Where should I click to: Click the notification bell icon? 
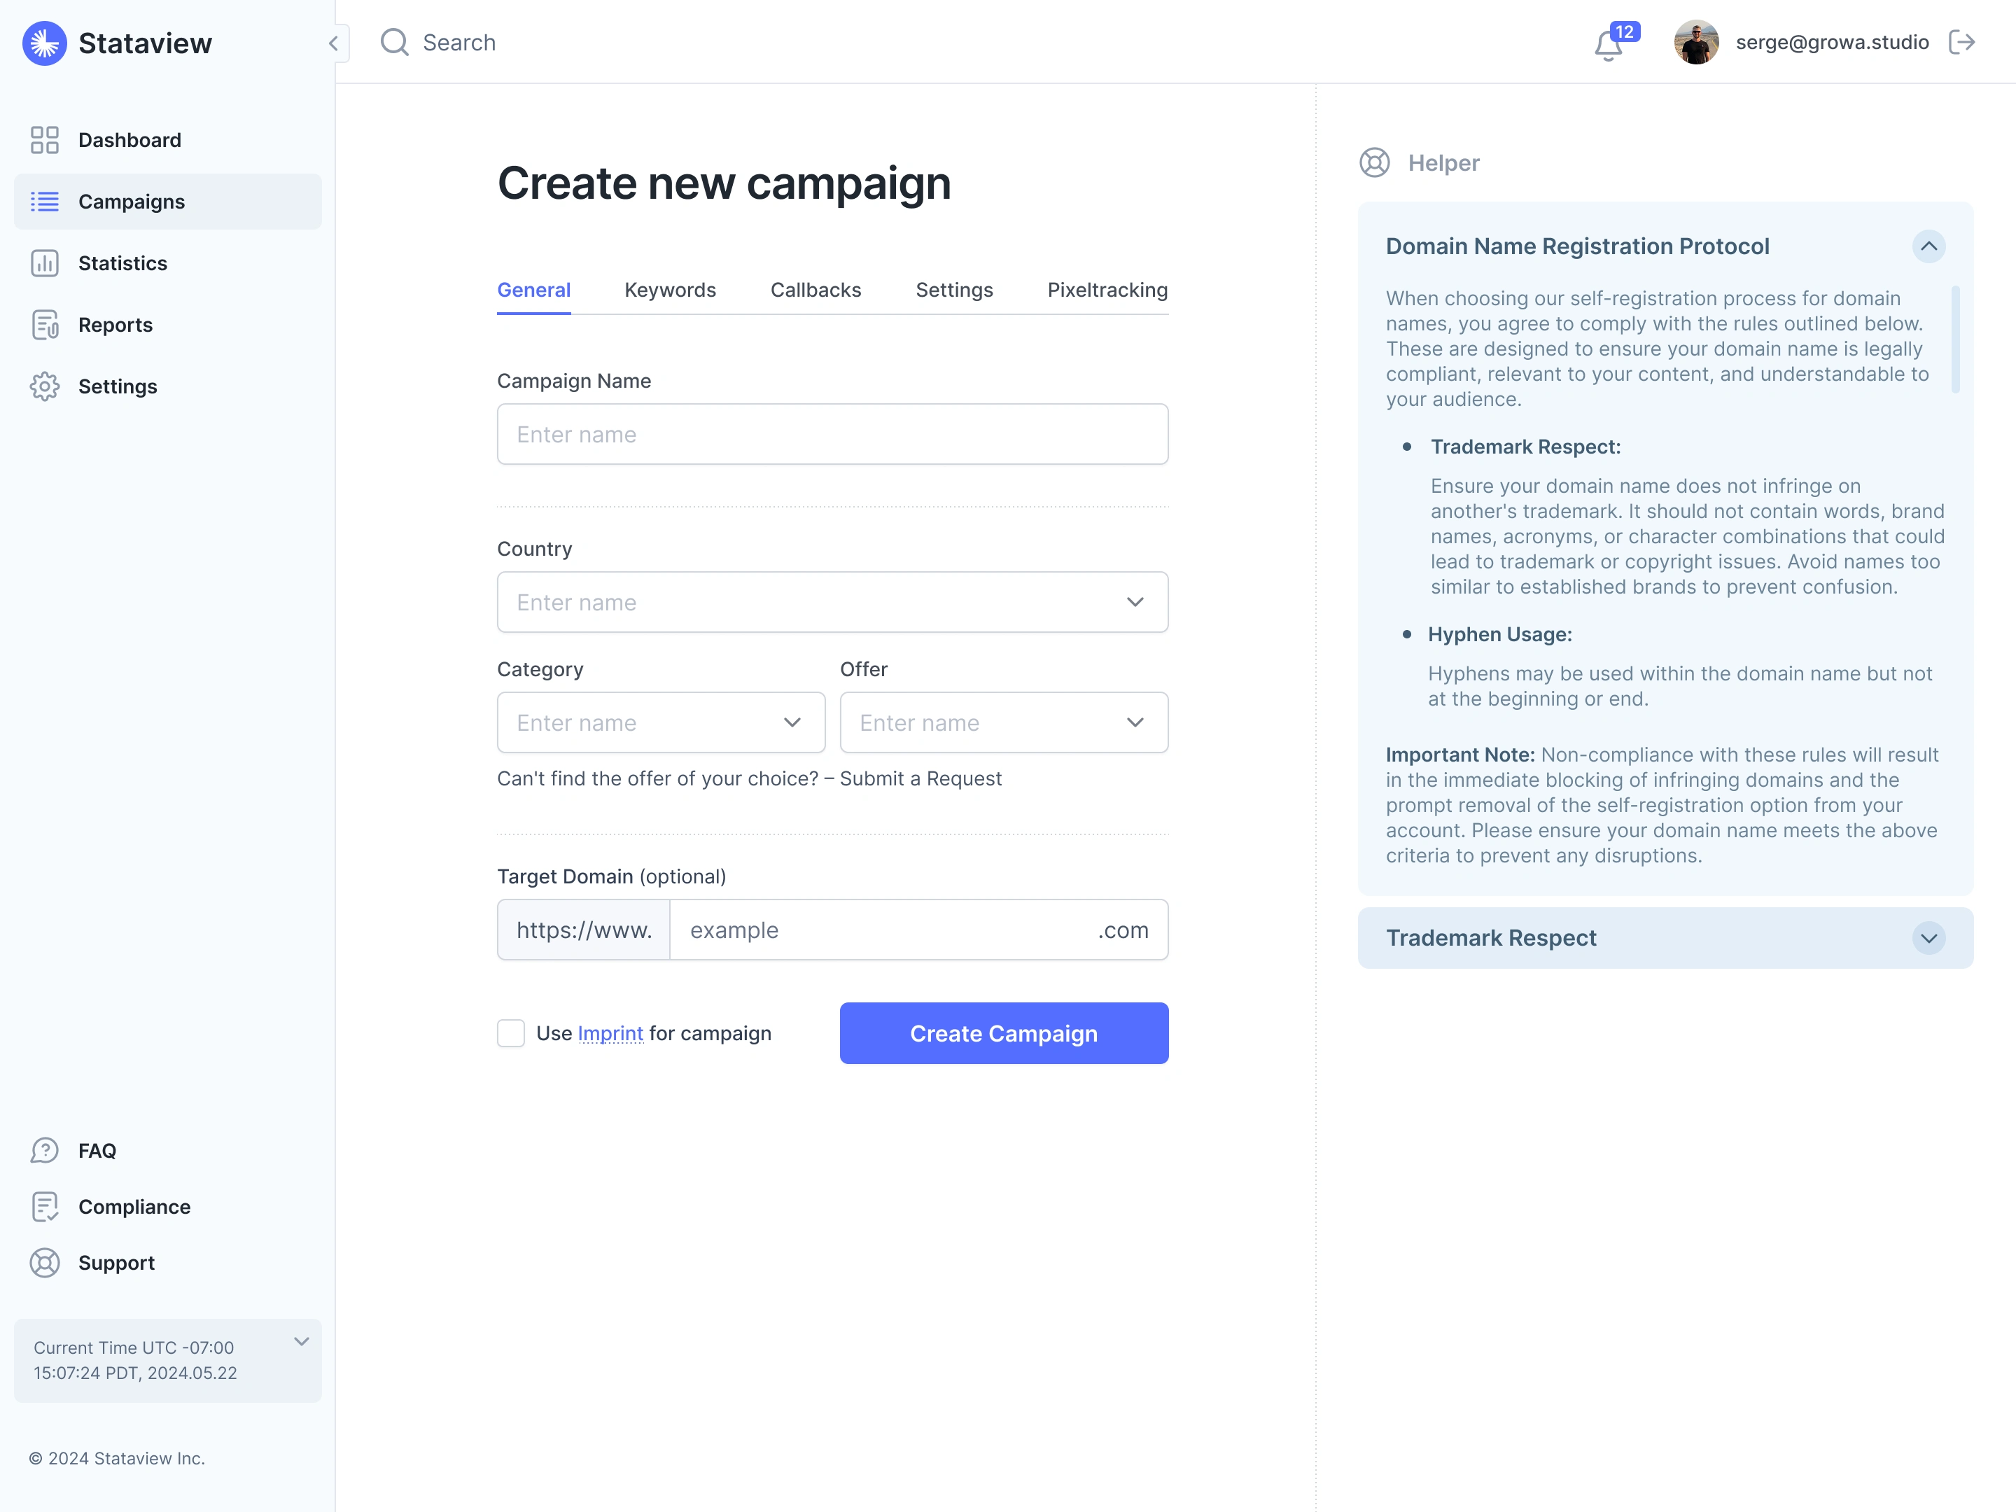coord(1609,43)
